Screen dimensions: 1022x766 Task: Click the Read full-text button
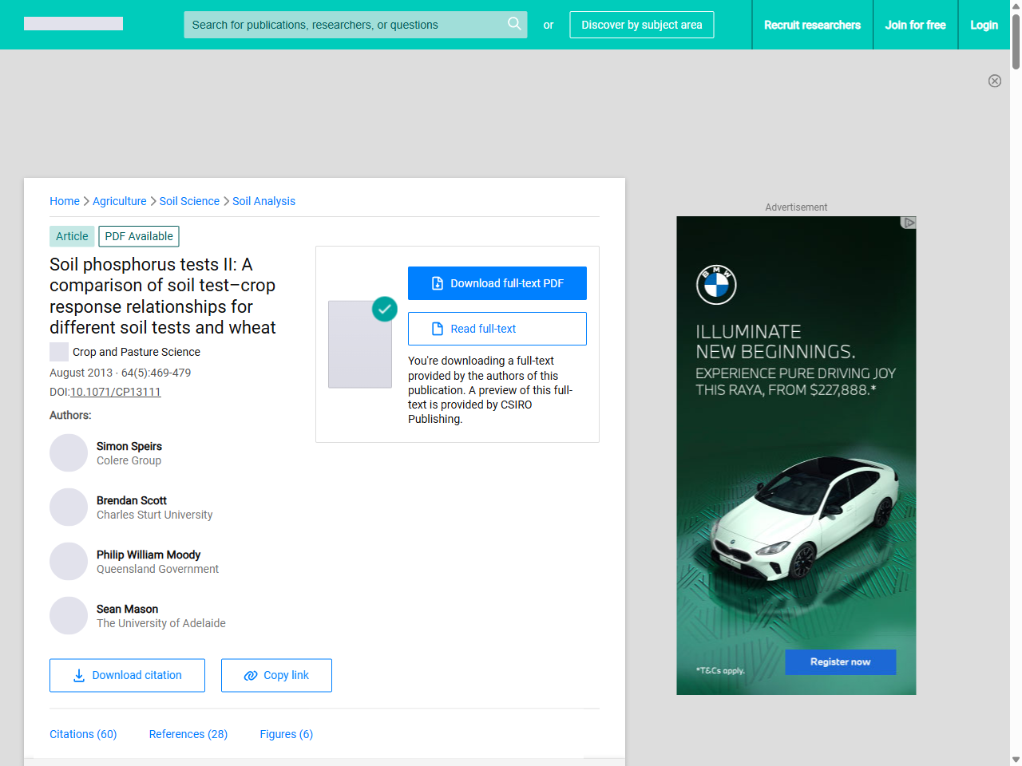pyautogui.click(x=497, y=329)
